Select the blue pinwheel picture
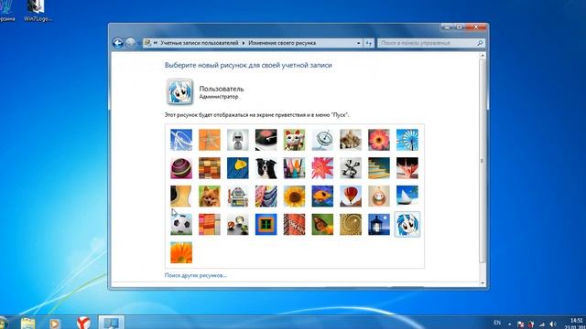Screen dimensions: 586x329 (x=407, y=140)
